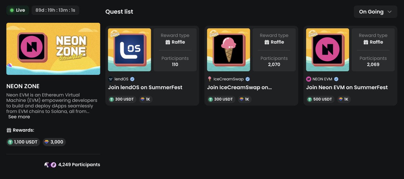Click the Raffle gift icon on lendOS card
Image resolution: width=404 pixels, height=179 pixels.
pyautogui.click(x=168, y=42)
